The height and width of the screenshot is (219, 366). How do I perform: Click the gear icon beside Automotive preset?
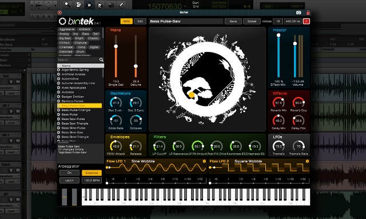pos(59,79)
